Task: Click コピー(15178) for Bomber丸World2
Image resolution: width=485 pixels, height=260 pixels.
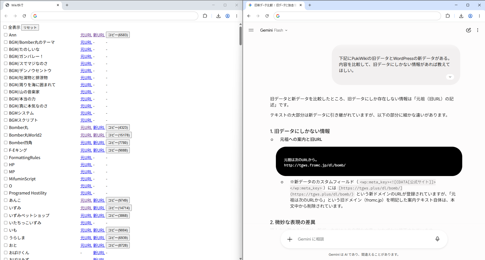Action: [x=119, y=135]
